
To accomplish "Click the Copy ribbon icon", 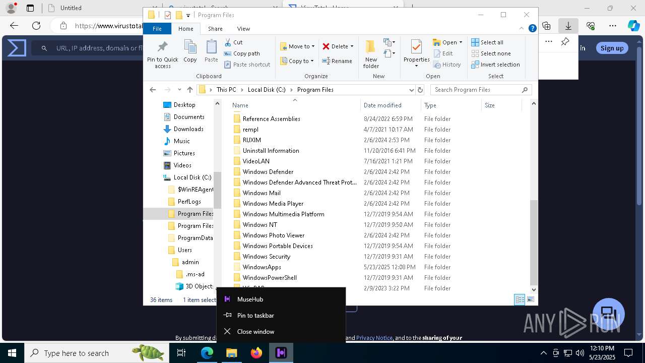I will click(190, 50).
